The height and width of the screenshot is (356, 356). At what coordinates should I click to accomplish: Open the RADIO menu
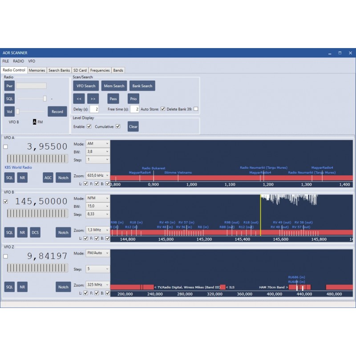tap(18, 61)
